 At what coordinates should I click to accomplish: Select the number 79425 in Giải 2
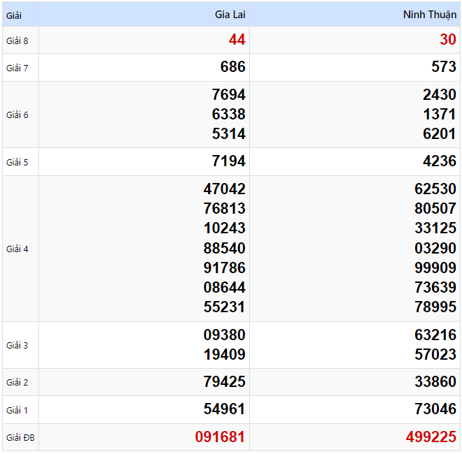[x=224, y=382]
